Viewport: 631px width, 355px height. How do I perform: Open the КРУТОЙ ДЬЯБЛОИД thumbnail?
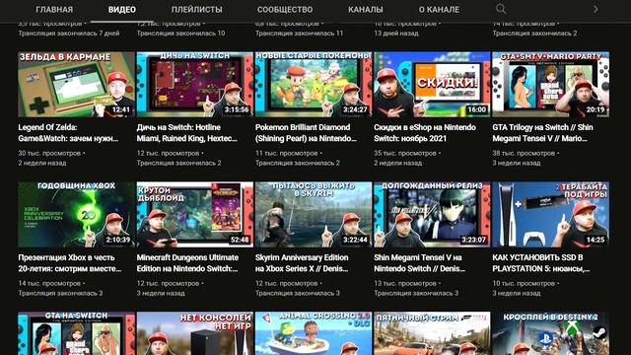[195, 215]
